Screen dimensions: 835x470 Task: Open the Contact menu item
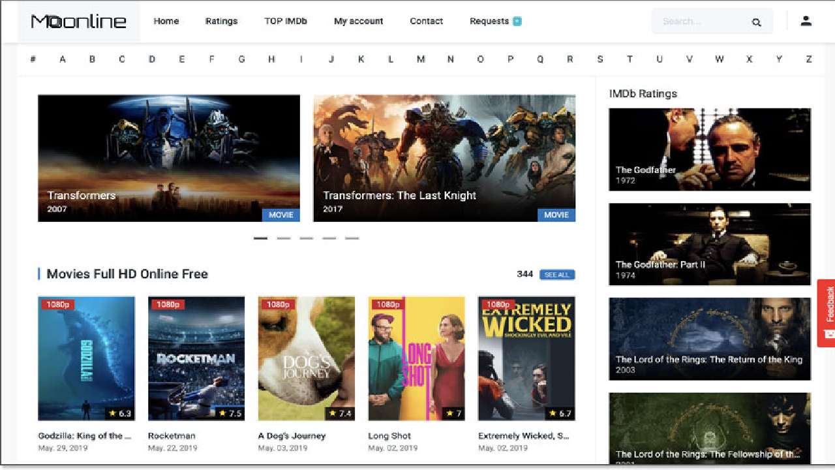coord(427,21)
